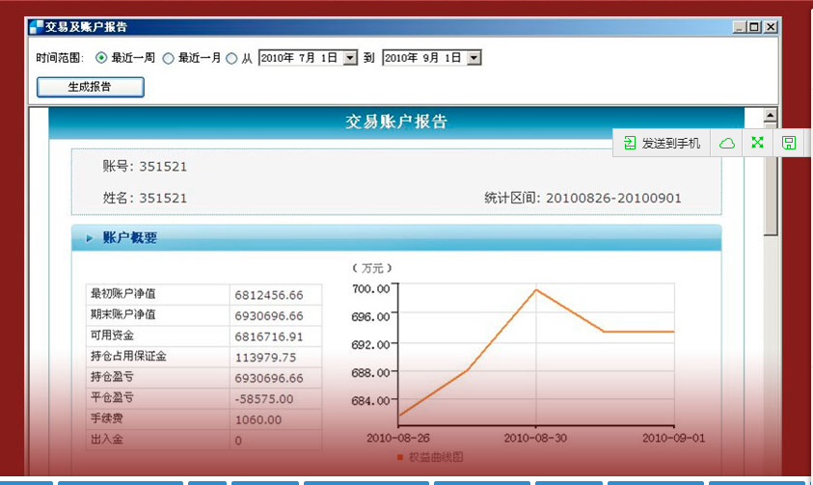The height and width of the screenshot is (485, 813).
Task: Open the start date dropdown 2010年7月1日
Action: tap(350, 58)
